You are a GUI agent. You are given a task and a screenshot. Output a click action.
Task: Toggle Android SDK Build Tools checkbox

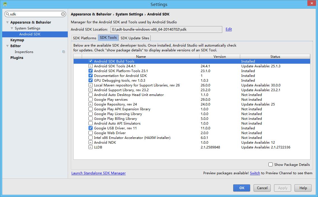90,61
